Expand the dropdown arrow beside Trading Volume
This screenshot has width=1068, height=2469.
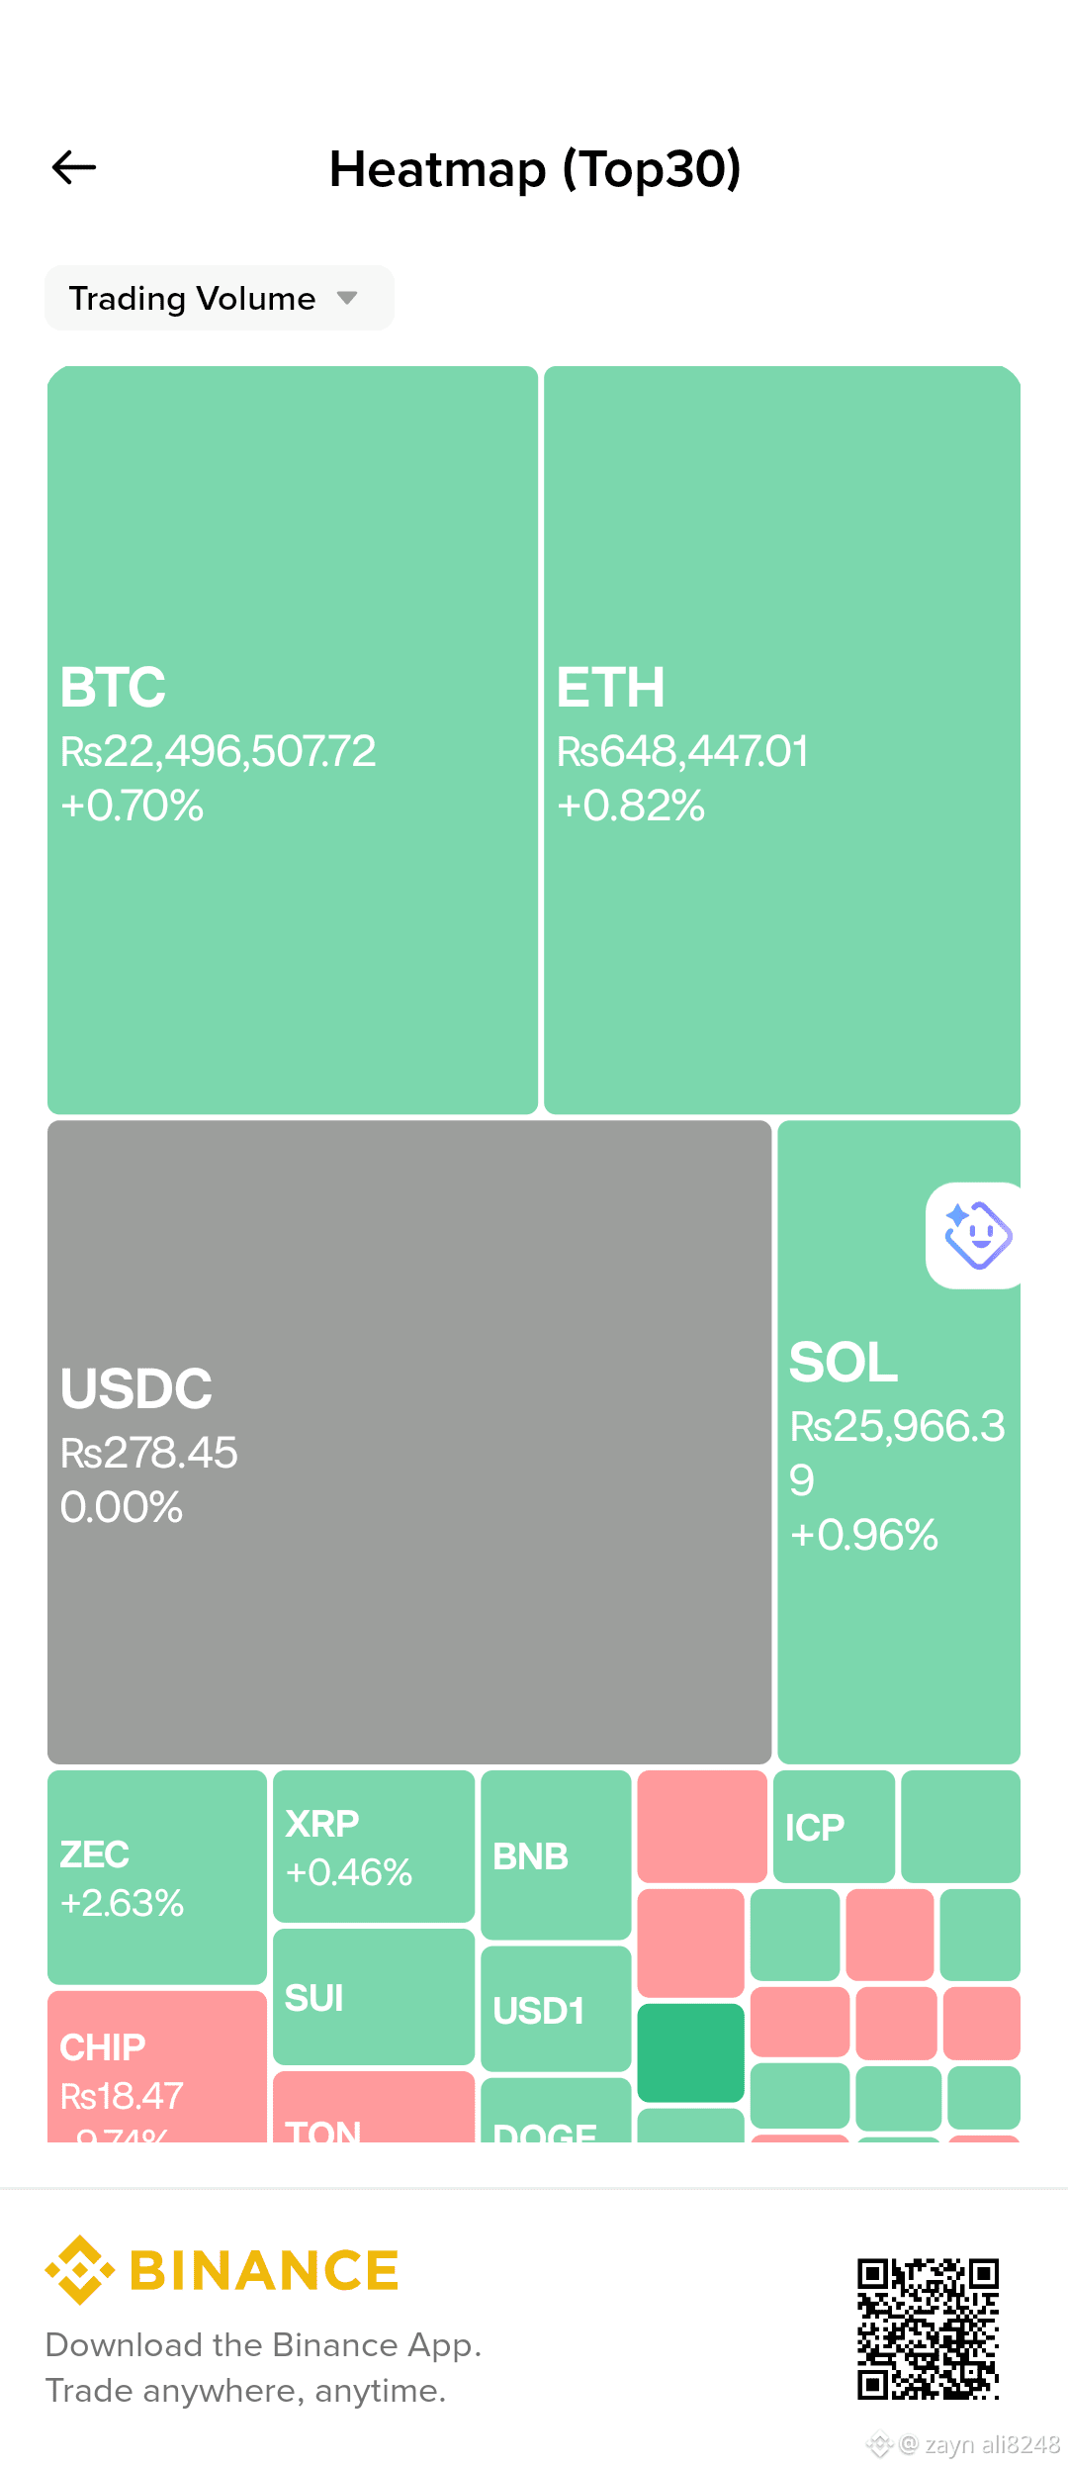(347, 298)
